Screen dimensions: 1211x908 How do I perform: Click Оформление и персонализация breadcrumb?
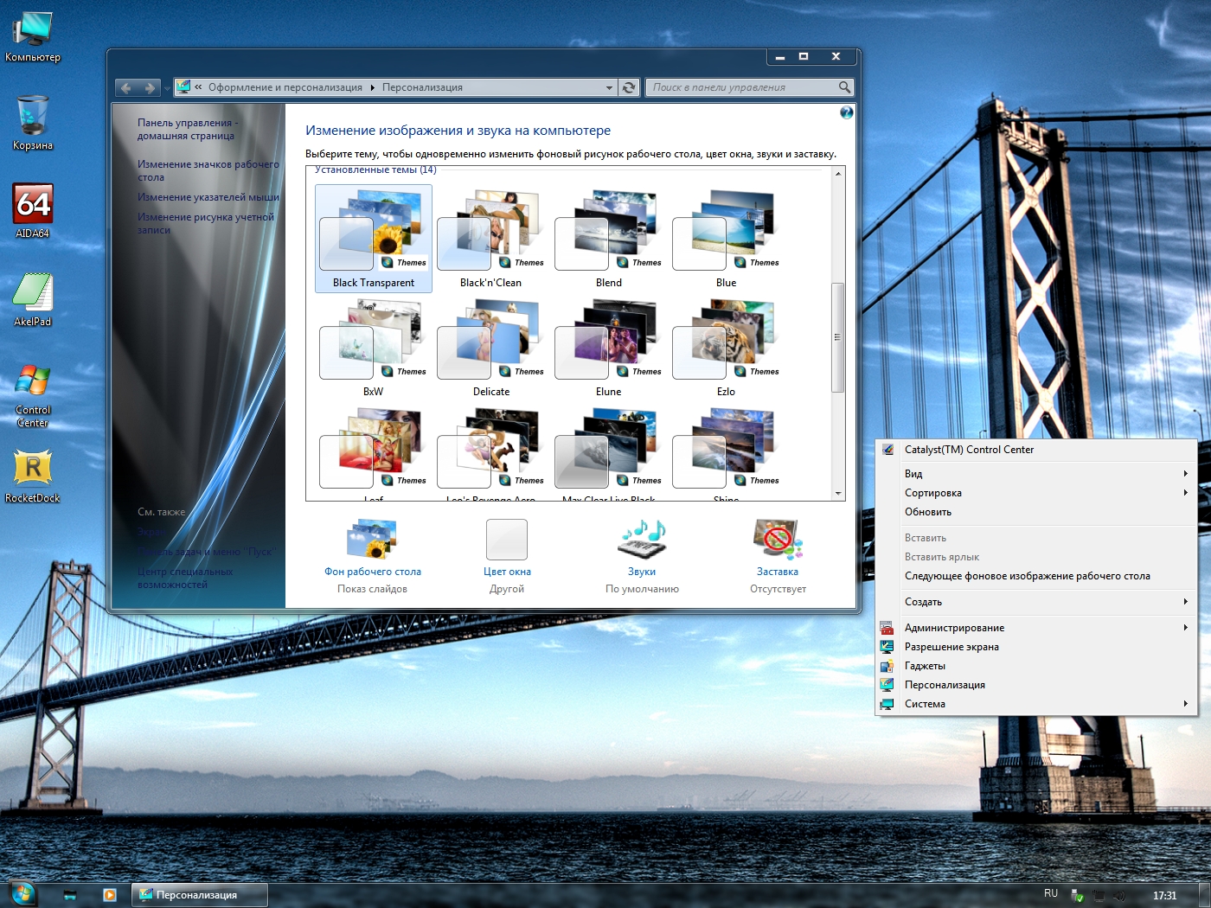285,87
